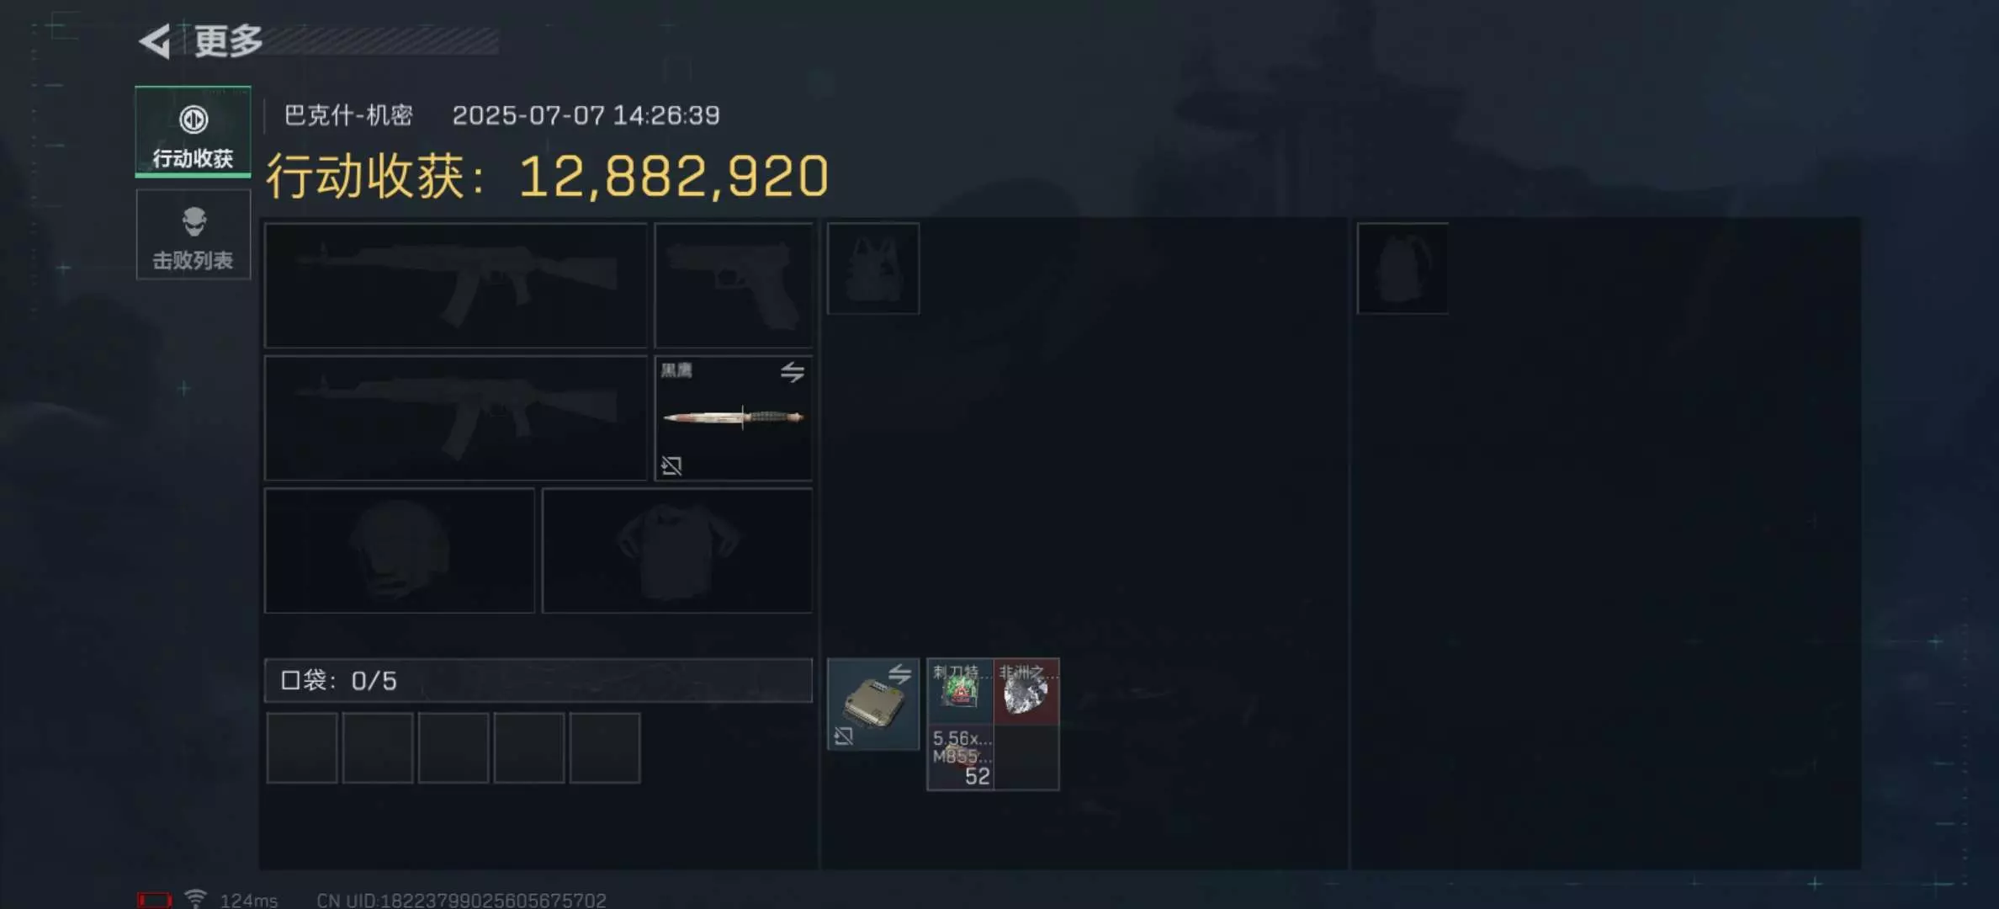This screenshot has width=1999, height=909.
Task: Go back using the arrow beside 更多
Action: tap(155, 40)
